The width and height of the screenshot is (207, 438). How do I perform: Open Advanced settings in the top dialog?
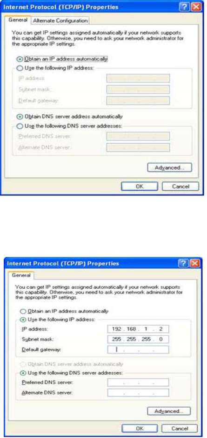point(169,167)
